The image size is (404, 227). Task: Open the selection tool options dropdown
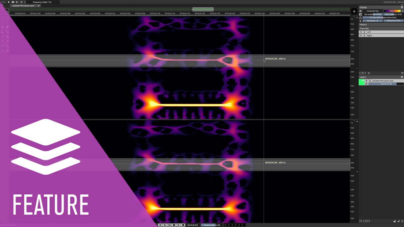pos(3,2)
